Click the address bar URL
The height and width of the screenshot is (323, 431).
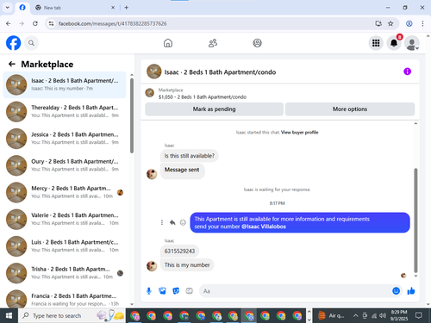(112, 23)
